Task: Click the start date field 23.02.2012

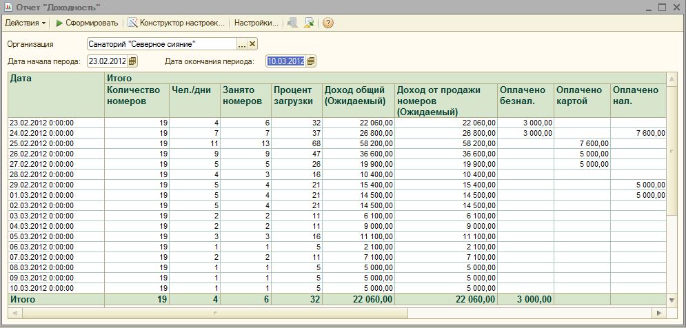Action: 107,61
